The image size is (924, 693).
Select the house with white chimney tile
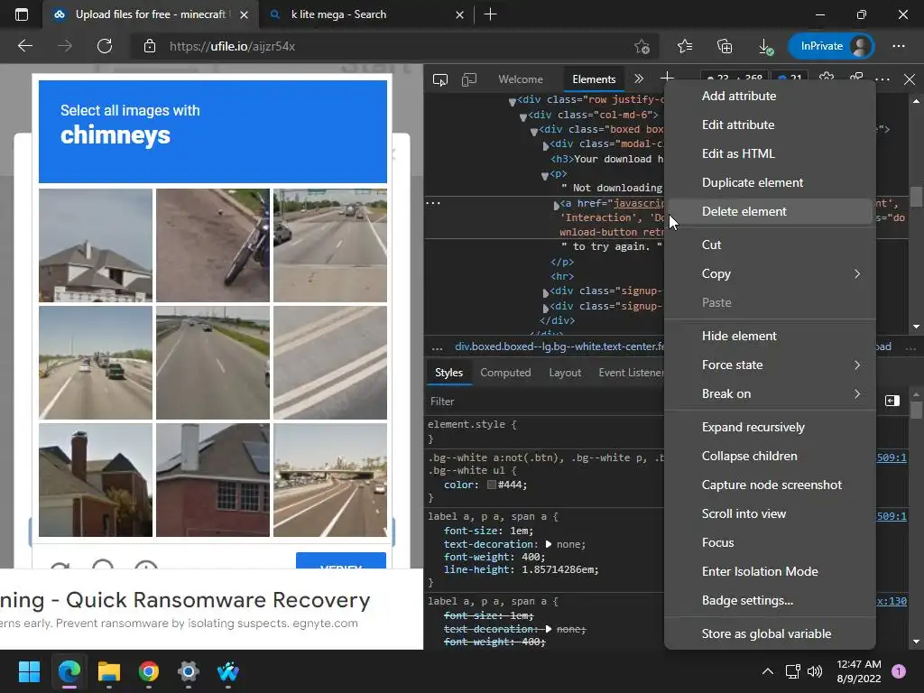pyautogui.click(x=96, y=245)
